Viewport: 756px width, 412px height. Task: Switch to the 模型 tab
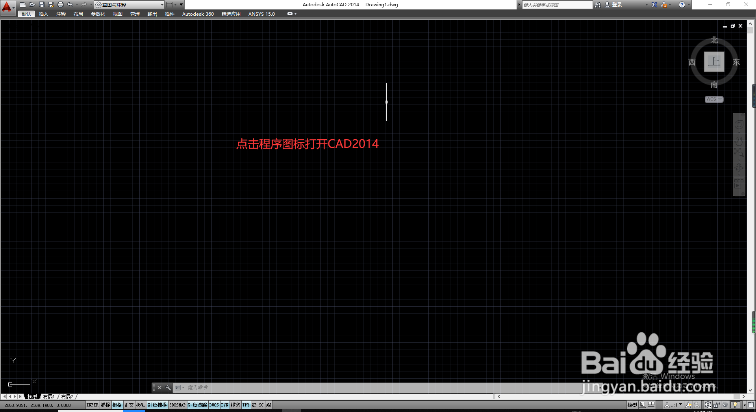tap(32, 397)
